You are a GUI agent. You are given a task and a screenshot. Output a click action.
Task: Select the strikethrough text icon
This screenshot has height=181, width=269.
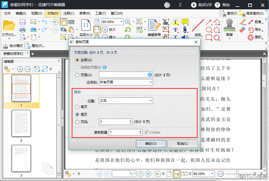click(175, 30)
